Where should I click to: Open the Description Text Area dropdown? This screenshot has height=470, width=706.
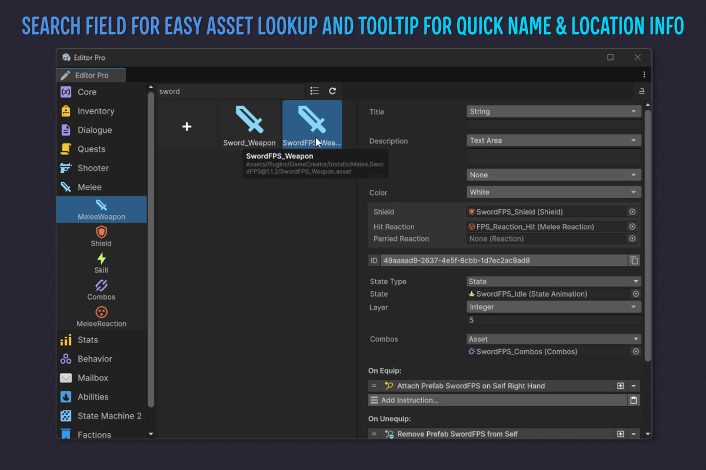click(x=553, y=140)
